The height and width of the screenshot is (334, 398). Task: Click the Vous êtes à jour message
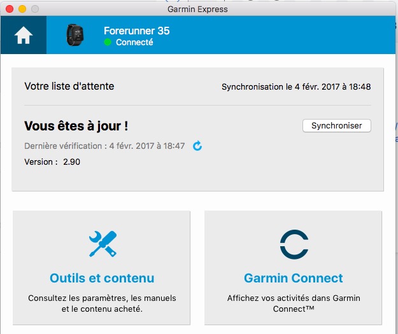pyautogui.click(x=80, y=126)
